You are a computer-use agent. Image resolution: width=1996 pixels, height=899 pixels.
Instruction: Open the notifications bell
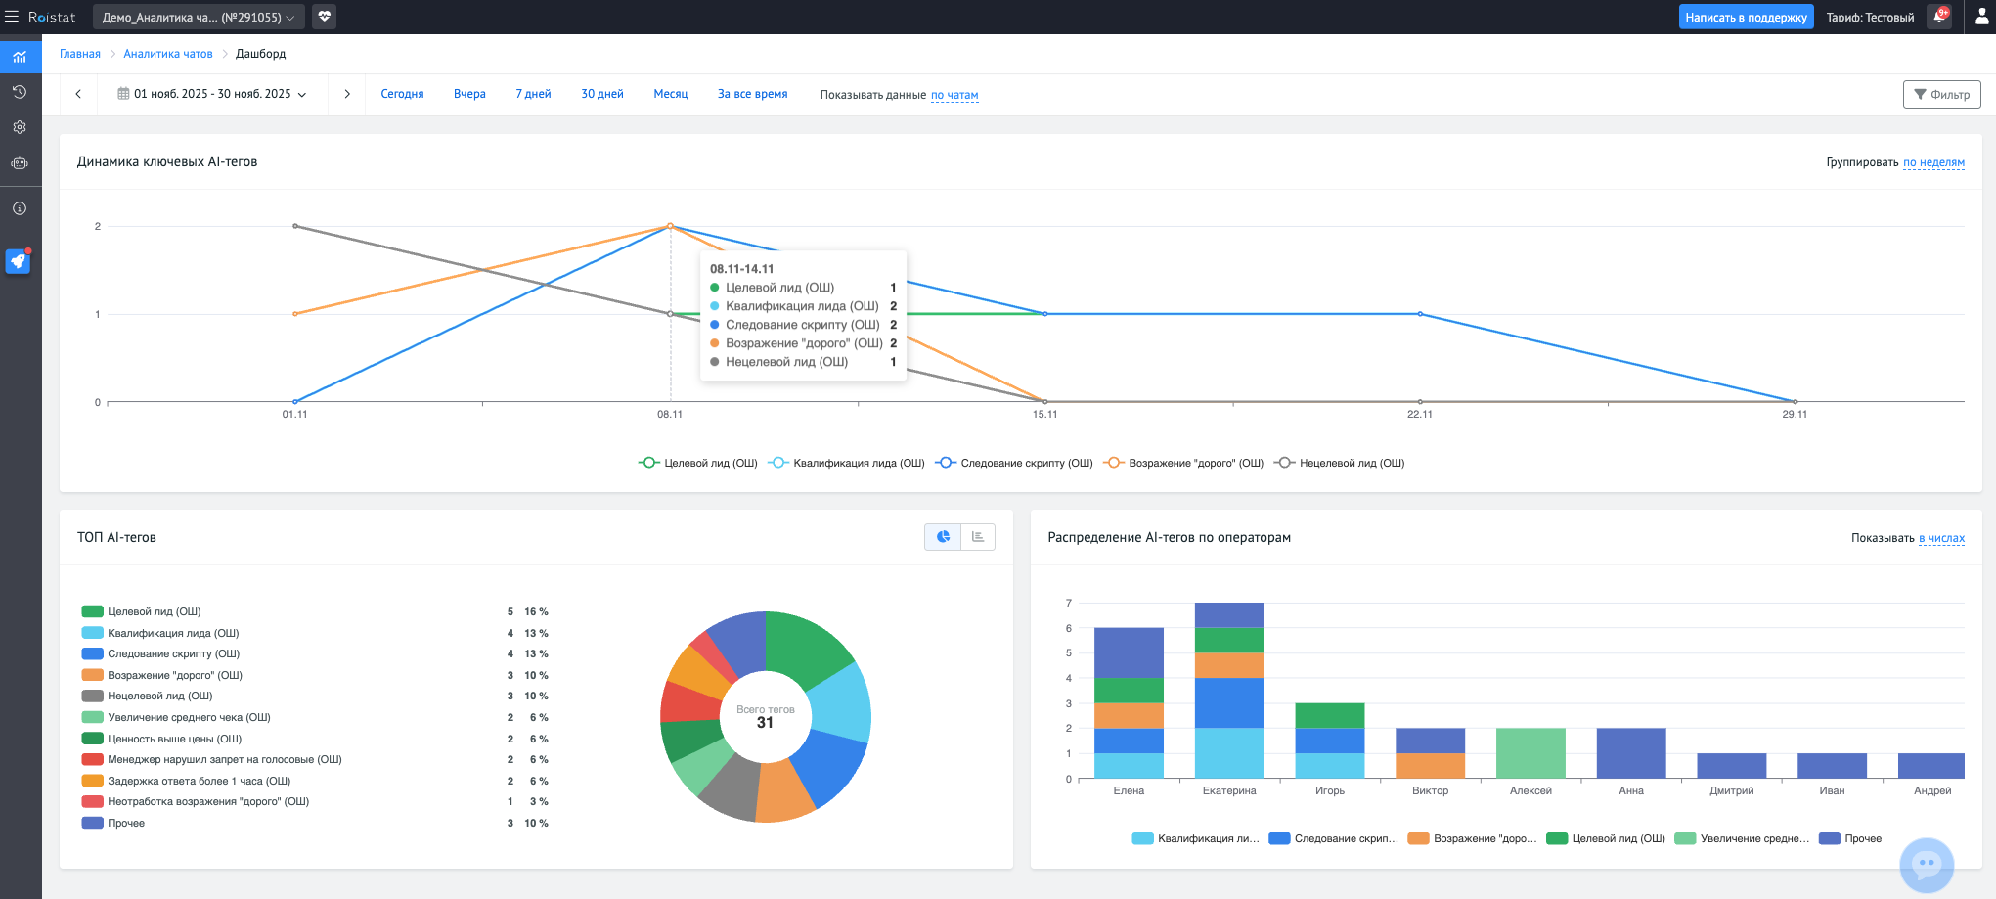(x=1939, y=17)
